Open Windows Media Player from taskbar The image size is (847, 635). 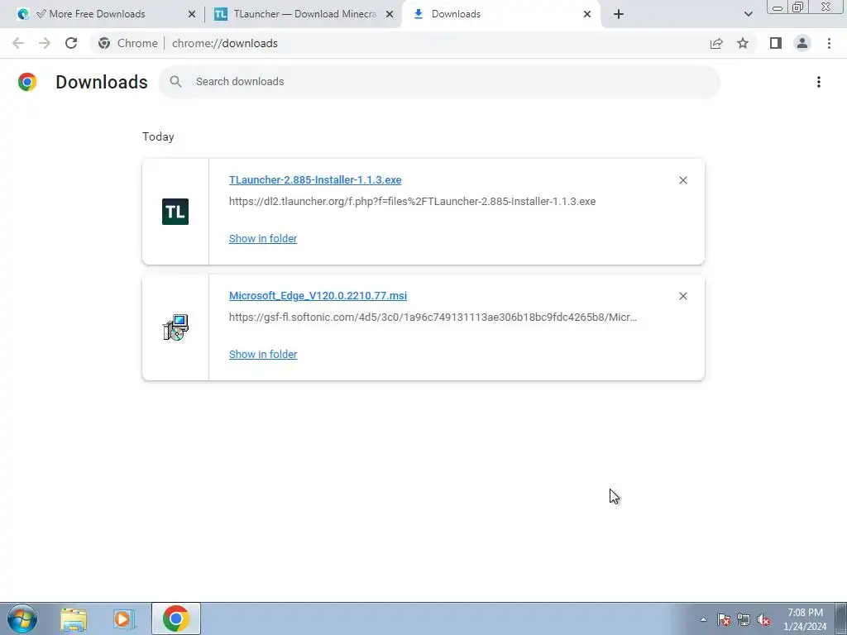(124, 618)
